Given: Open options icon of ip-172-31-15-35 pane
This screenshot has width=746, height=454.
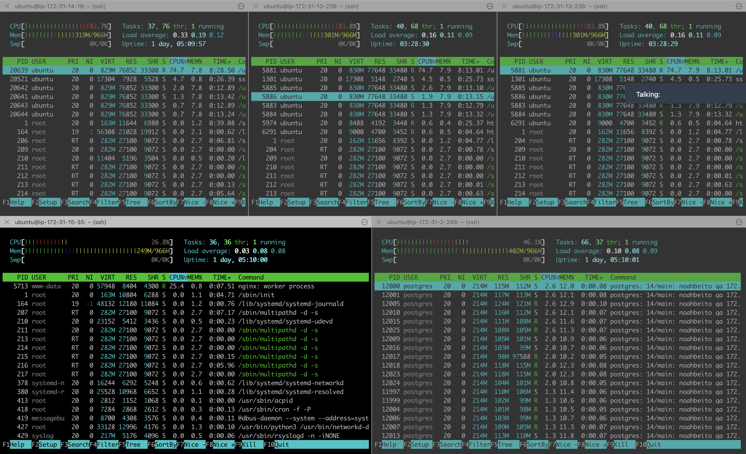Looking at the screenshot, I should coord(364,222).
